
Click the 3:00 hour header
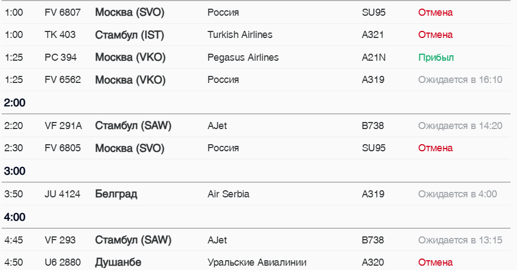pyautogui.click(x=15, y=171)
